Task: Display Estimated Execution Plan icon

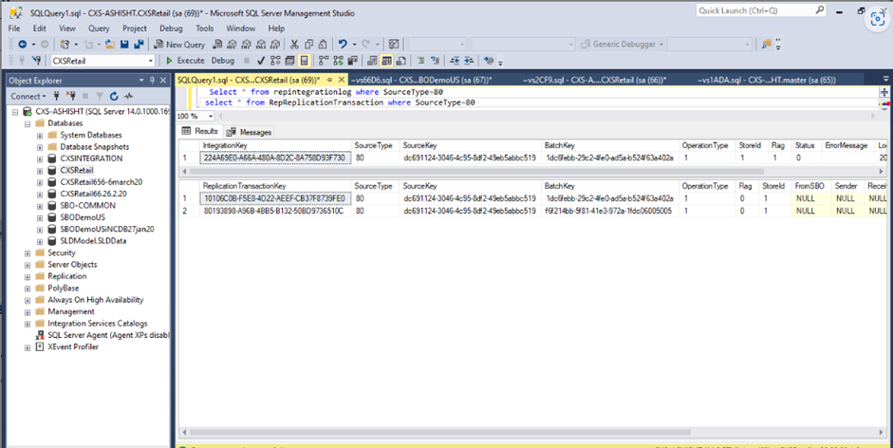Action: coord(275,61)
